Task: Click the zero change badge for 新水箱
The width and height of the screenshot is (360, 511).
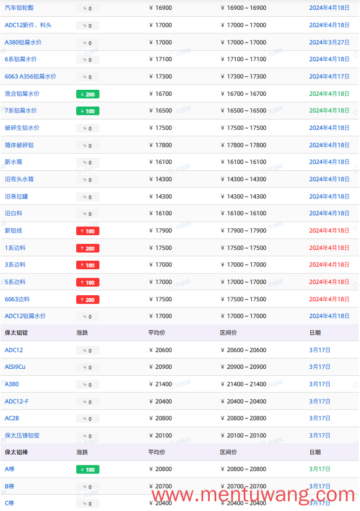Action: (88, 163)
